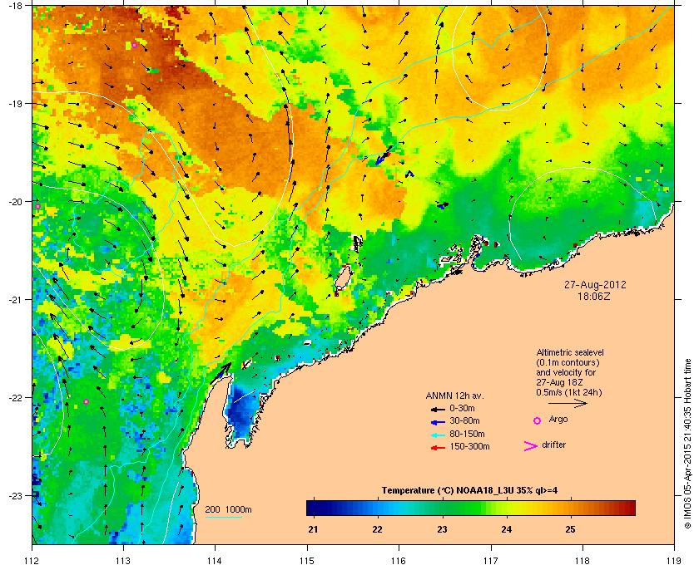
Task: Select the Argo float marker near 22S 112.6E
Action: point(86,401)
